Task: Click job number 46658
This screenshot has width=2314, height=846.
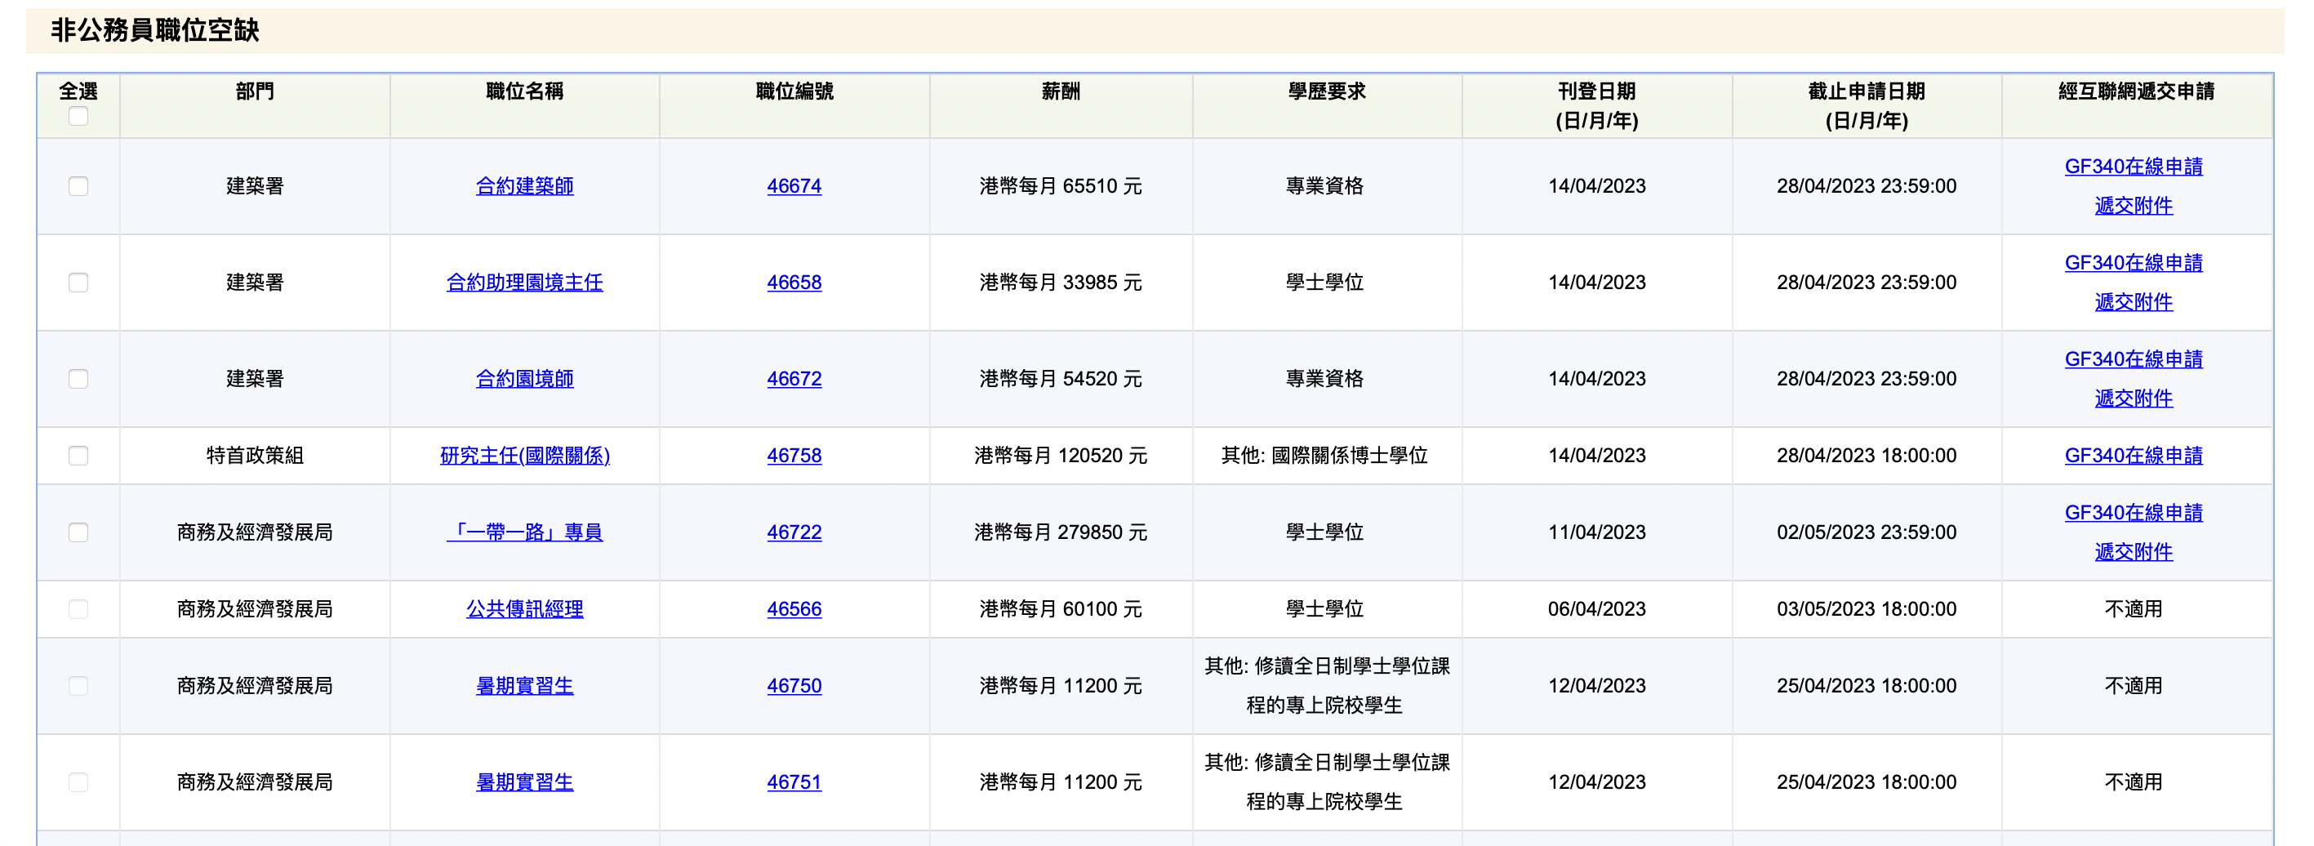Action: point(794,282)
